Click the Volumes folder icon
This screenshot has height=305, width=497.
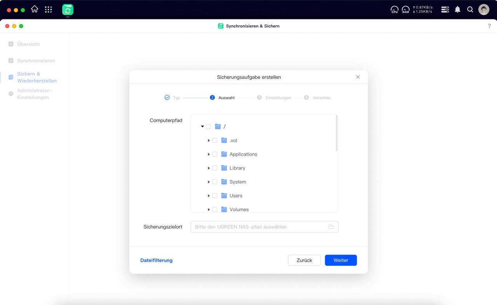[x=224, y=210]
